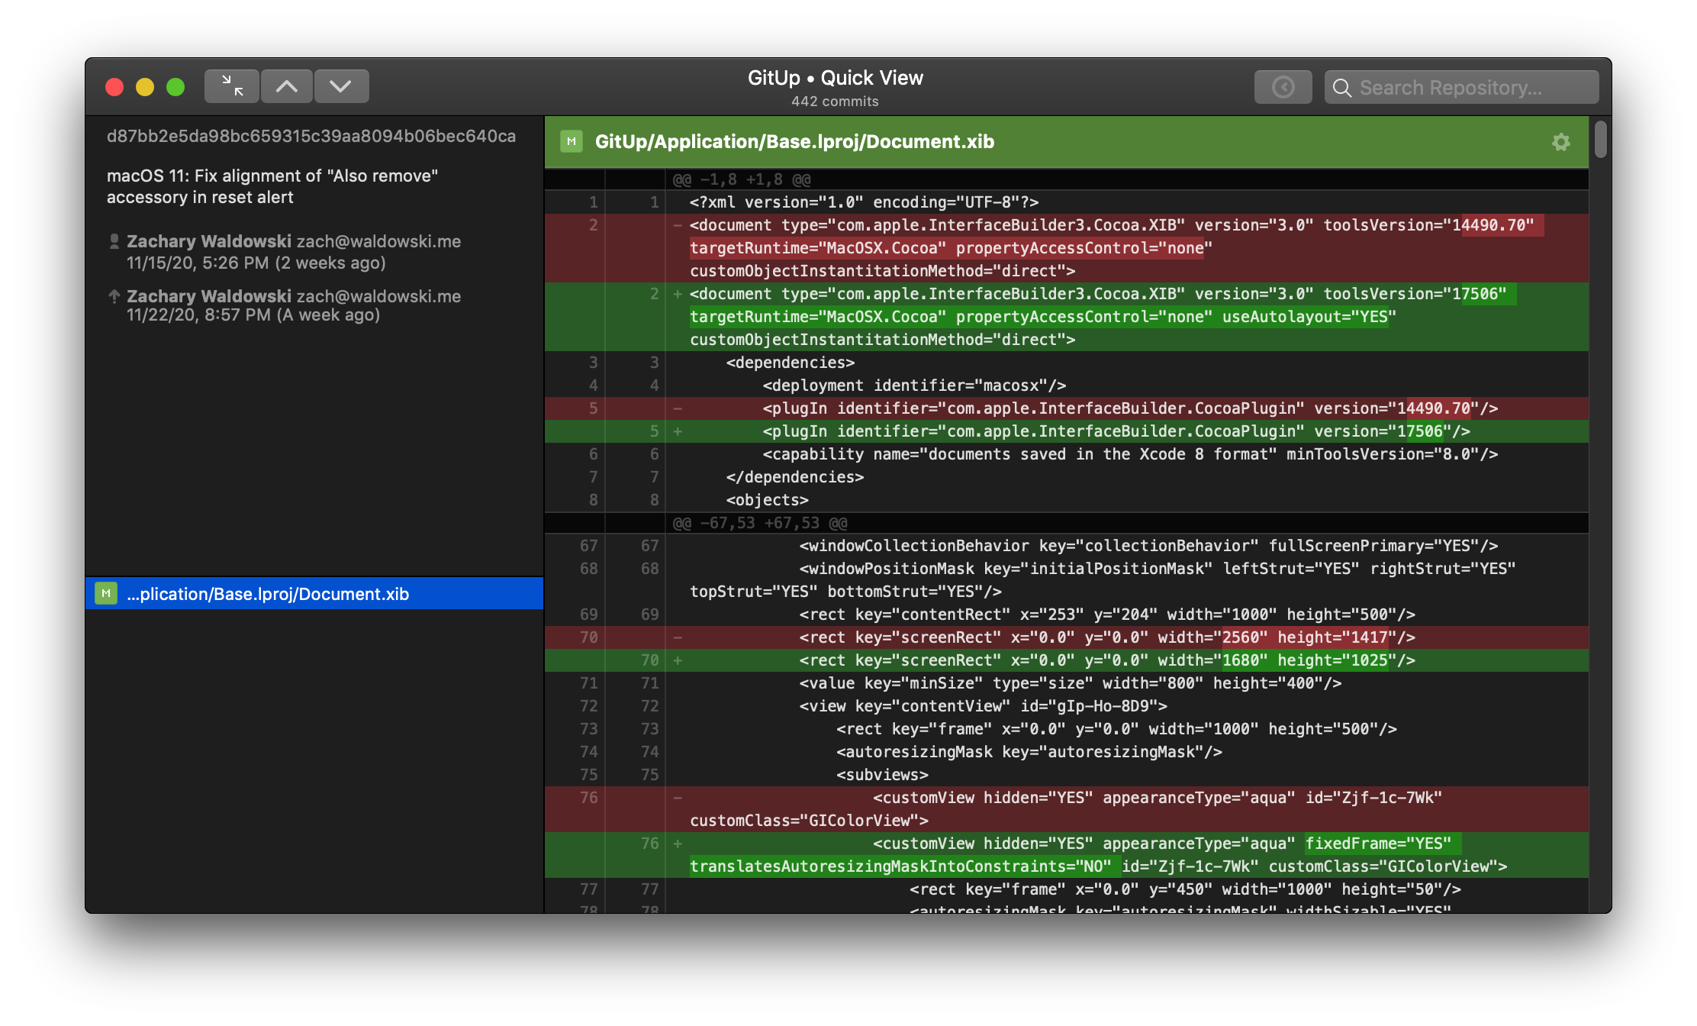The width and height of the screenshot is (1697, 1026).
Task: Go to next commit with down arrow
Action: click(341, 86)
